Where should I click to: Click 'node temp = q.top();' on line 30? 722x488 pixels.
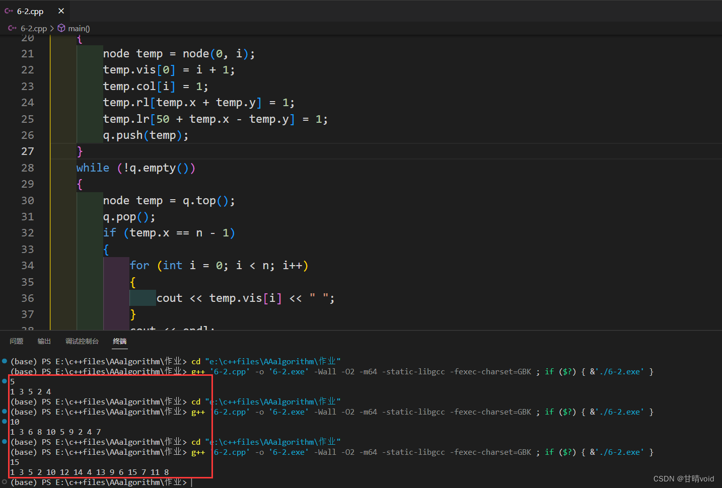169,201
